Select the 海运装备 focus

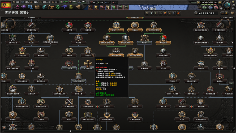78,40
